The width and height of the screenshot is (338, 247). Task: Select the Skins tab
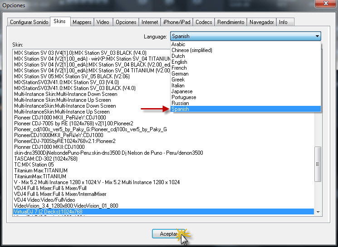point(60,21)
